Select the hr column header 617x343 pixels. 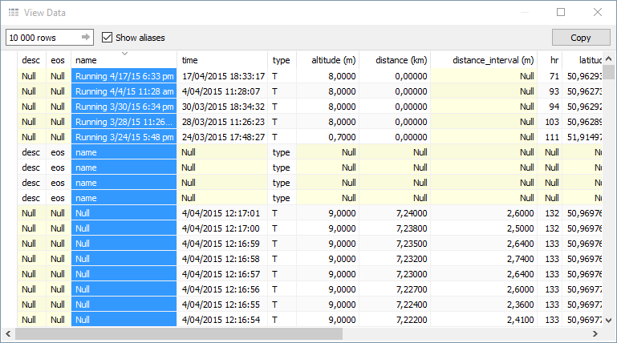(x=550, y=60)
